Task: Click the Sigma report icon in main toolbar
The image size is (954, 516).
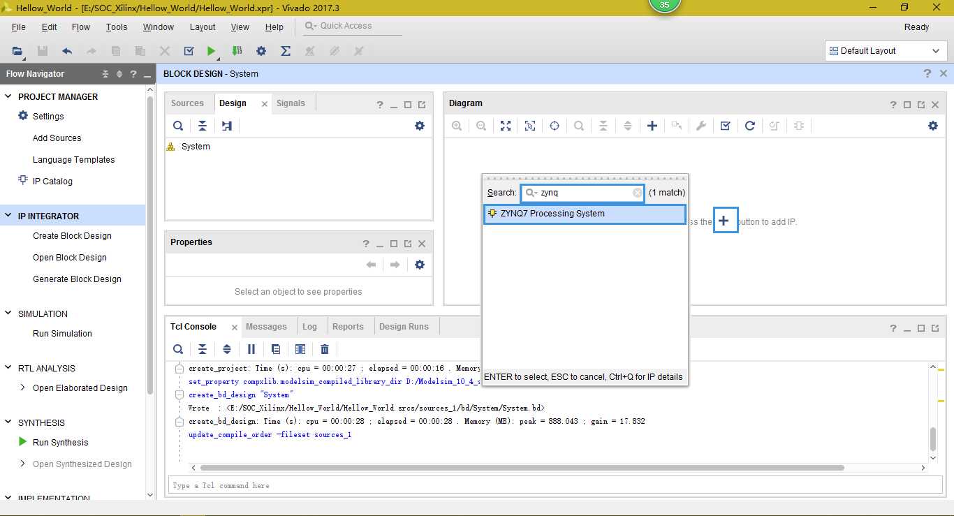Action: pos(286,51)
